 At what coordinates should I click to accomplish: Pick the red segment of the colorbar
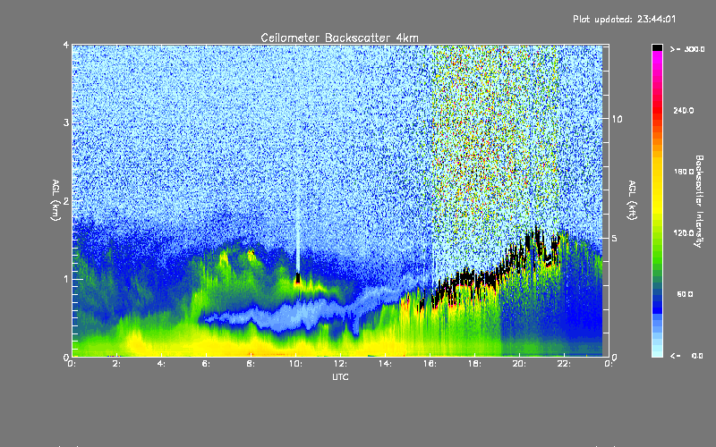click(x=657, y=109)
